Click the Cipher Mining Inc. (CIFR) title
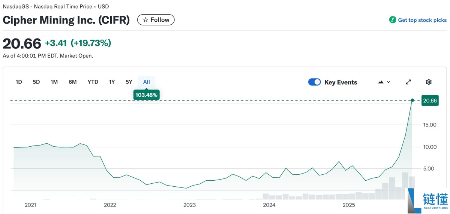Image resolution: width=450 pixels, height=214 pixels. click(66, 20)
